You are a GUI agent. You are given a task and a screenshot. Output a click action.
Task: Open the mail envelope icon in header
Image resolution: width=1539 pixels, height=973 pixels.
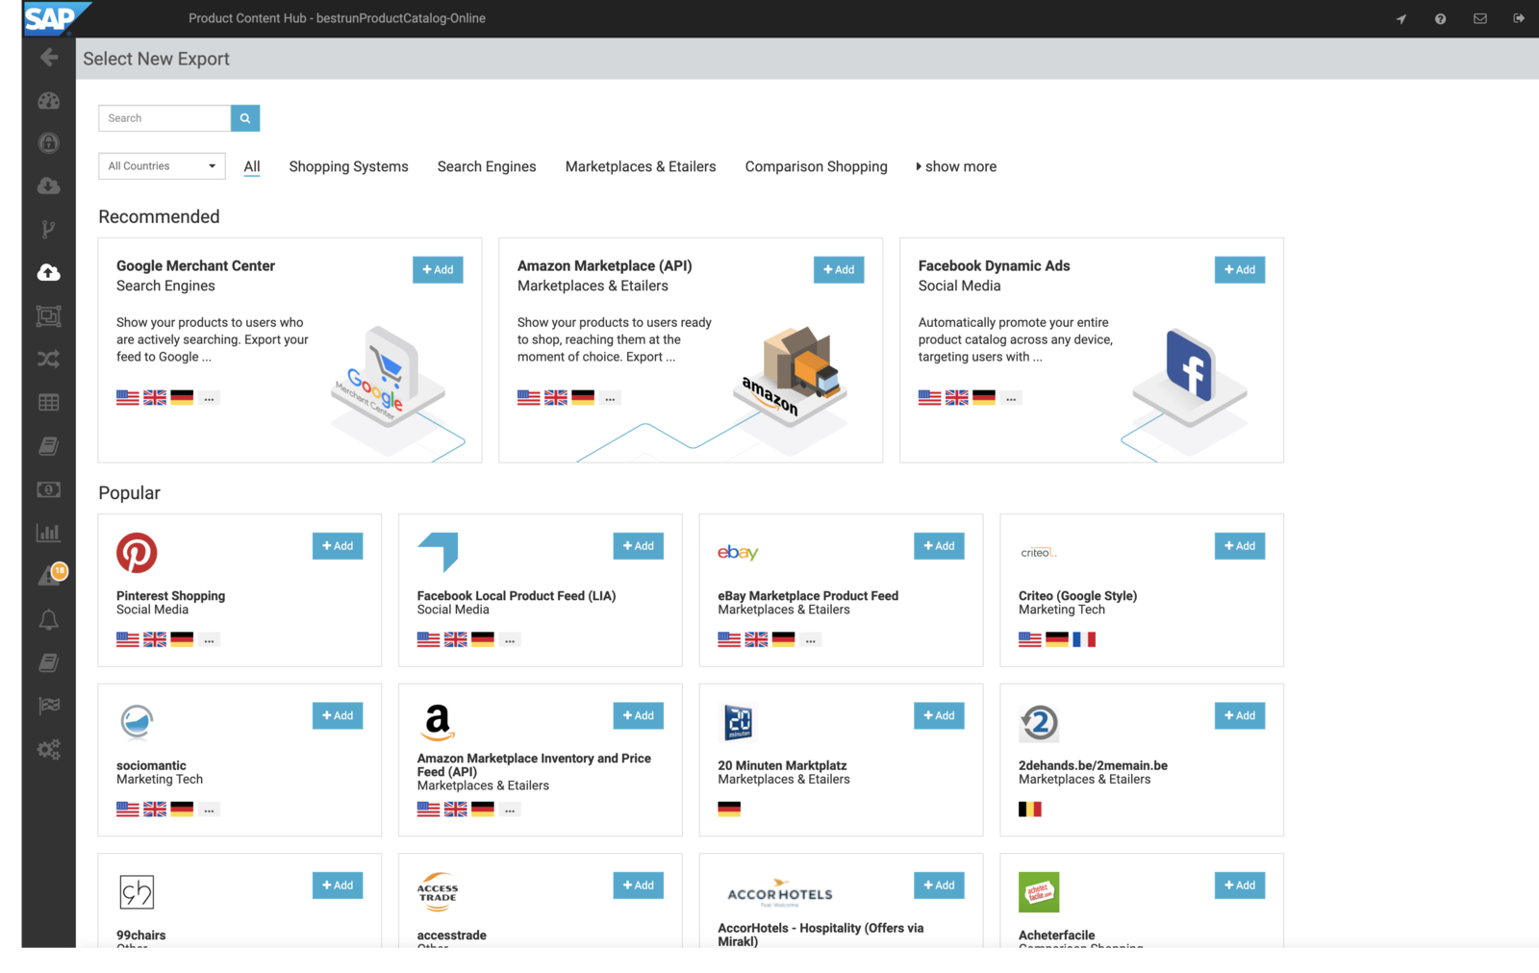1479,19
